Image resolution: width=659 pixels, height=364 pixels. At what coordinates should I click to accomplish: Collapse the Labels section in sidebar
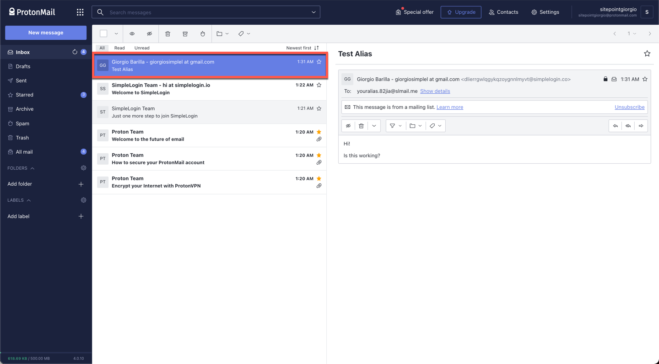click(x=28, y=200)
